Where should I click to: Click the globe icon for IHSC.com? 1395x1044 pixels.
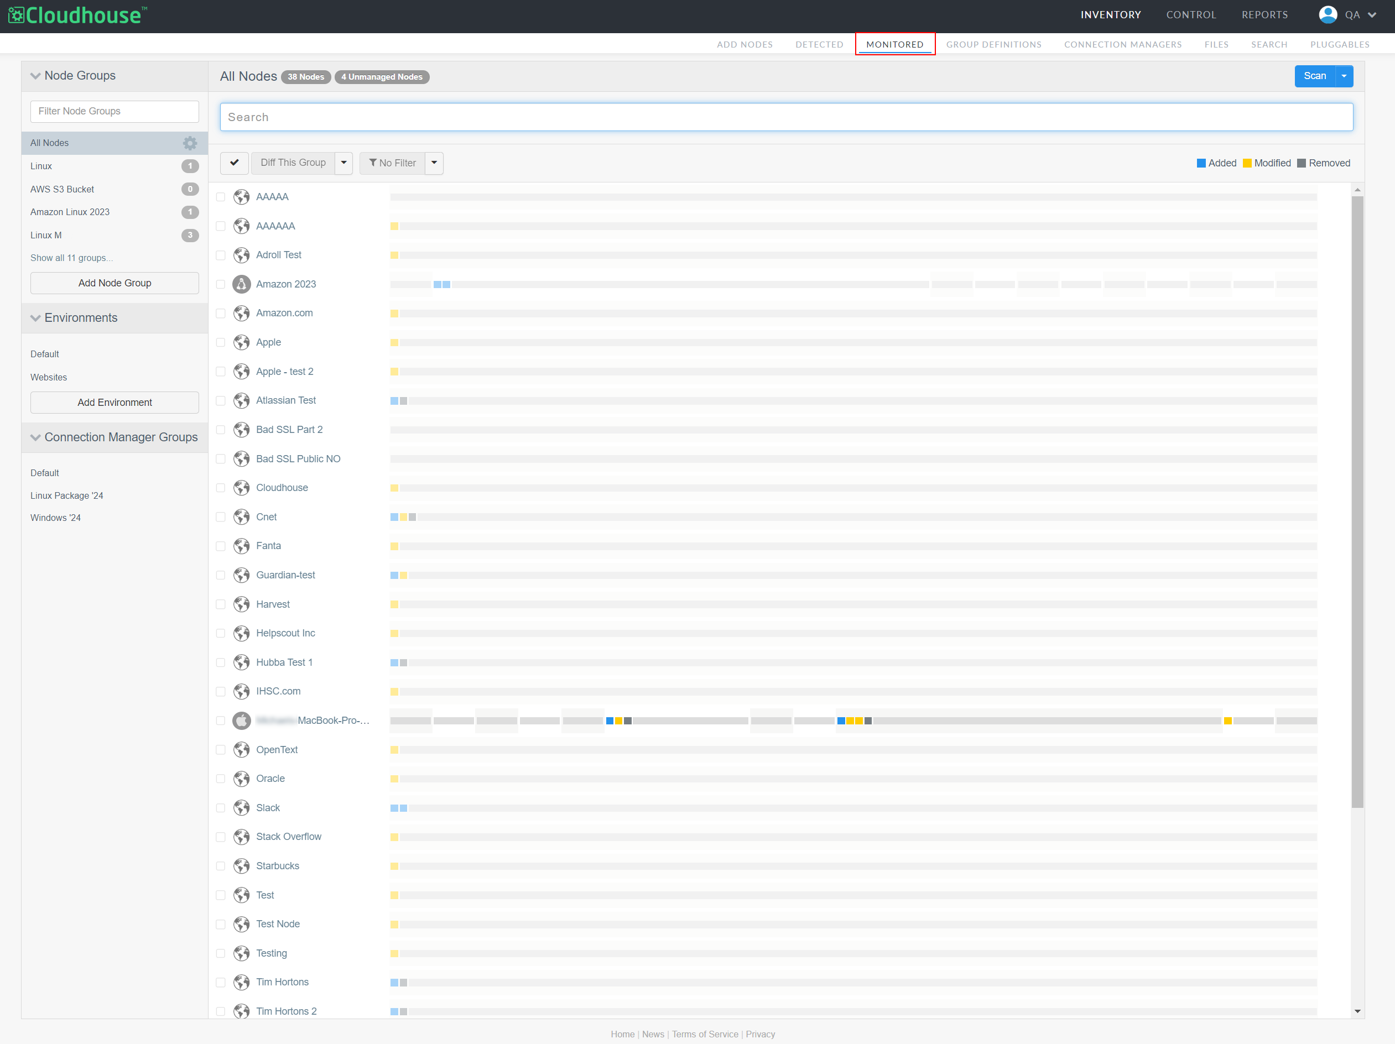coord(242,692)
